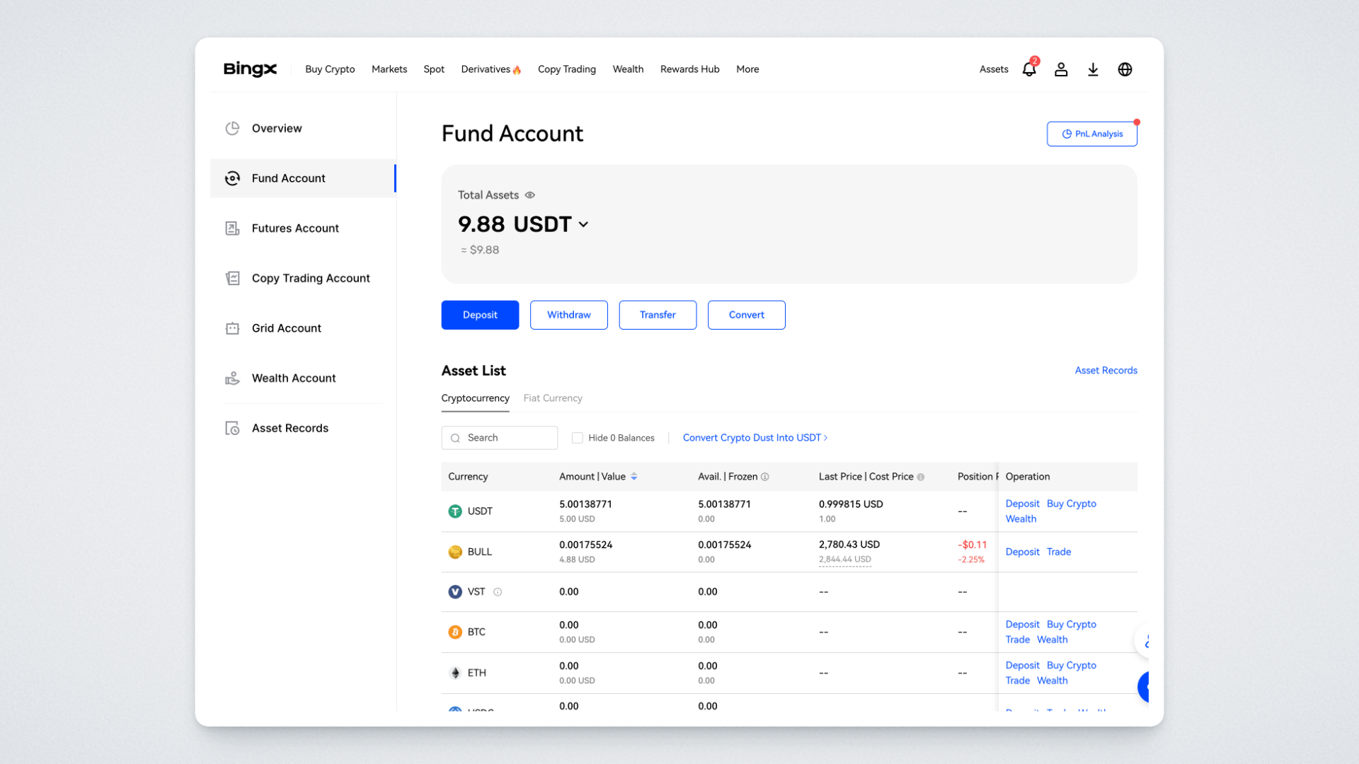Enable Hide 0 Balances checkbox
Viewport: 1359px width, 764px height.
[578, 438]
